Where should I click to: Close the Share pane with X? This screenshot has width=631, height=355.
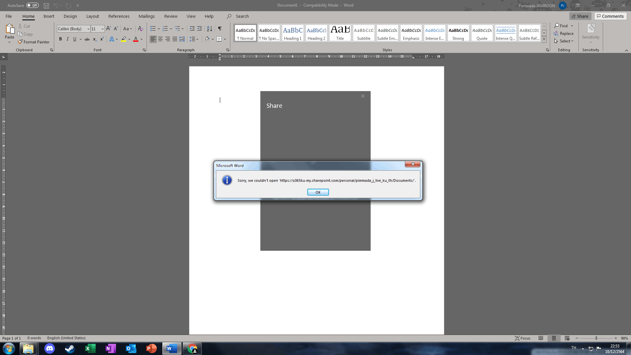point(363,96)
